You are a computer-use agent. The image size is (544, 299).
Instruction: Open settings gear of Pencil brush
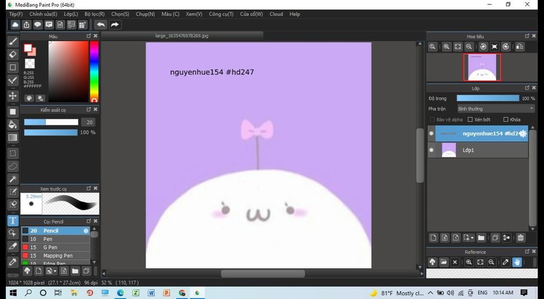[x=86, y=230]
